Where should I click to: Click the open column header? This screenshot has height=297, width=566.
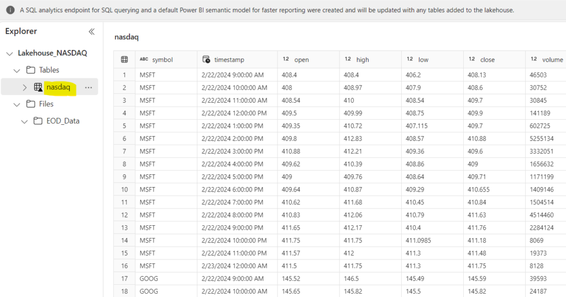pos(308,60)
